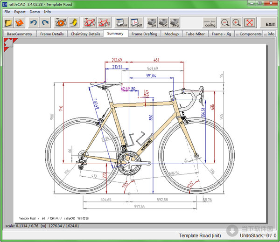Export drawing to ps format
The image size is (280, 242).
pyautogui.click(x=152, y=23)
